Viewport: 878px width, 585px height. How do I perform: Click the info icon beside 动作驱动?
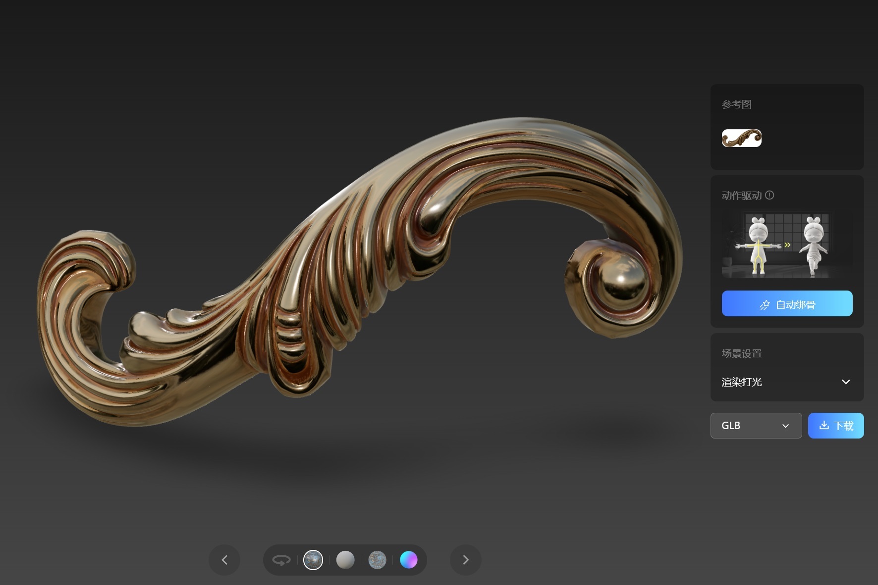pyautogui.click(x=769, y=195)
